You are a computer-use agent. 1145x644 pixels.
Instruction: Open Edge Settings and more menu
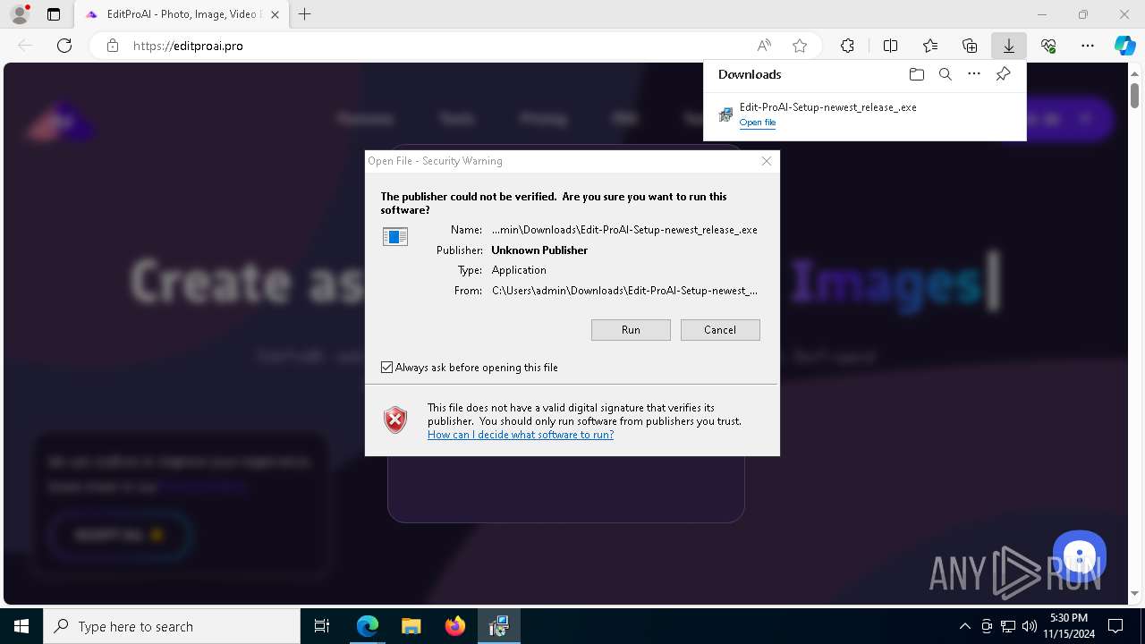point(1088,46)
